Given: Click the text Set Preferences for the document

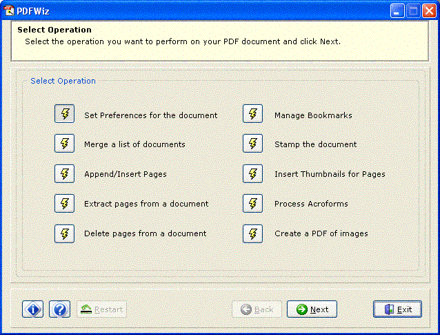Looking at the screenshot, I should pos(150,115).
